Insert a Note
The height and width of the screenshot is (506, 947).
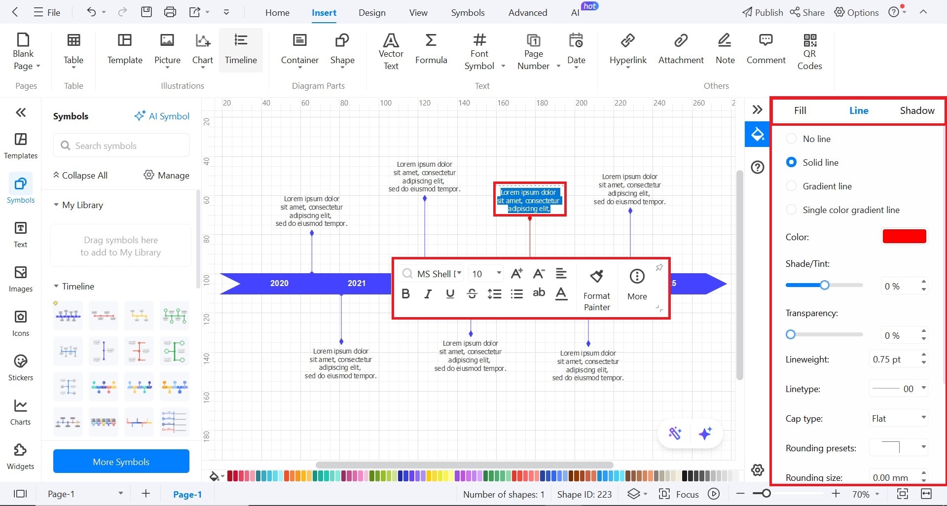725,49
